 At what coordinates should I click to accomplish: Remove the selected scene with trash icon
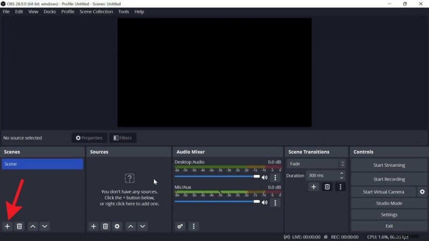(19, 227)
